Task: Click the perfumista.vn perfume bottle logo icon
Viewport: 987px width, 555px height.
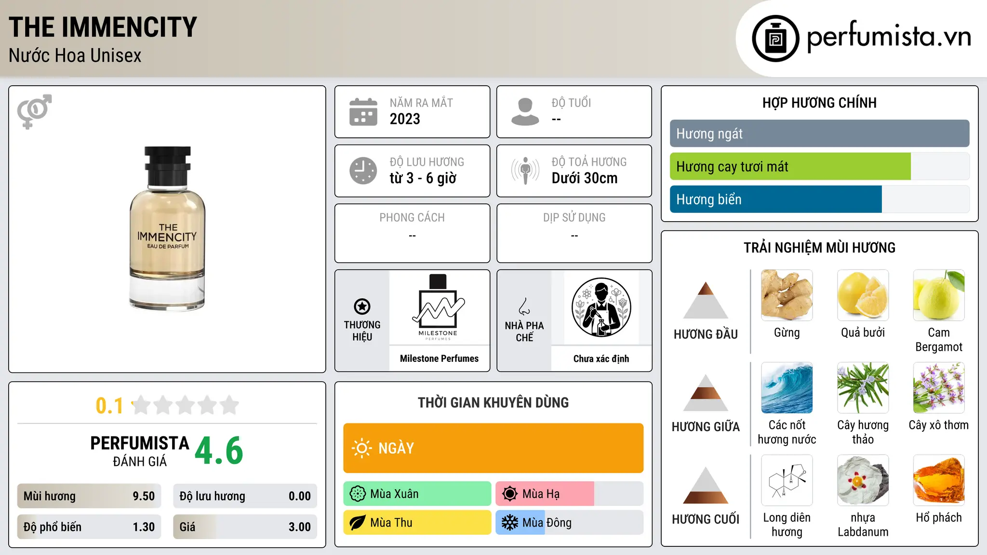Action: click(x=775, y=39)
